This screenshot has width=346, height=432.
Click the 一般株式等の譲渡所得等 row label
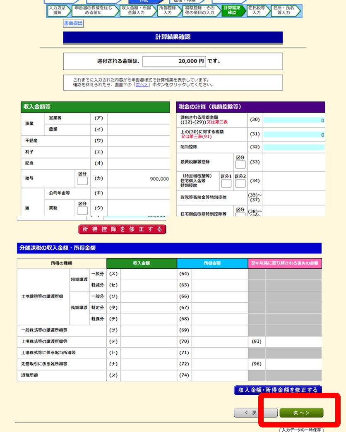pos(44,330)
